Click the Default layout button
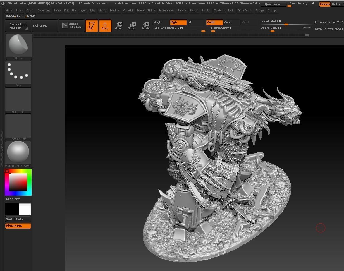 click(337, 4)
